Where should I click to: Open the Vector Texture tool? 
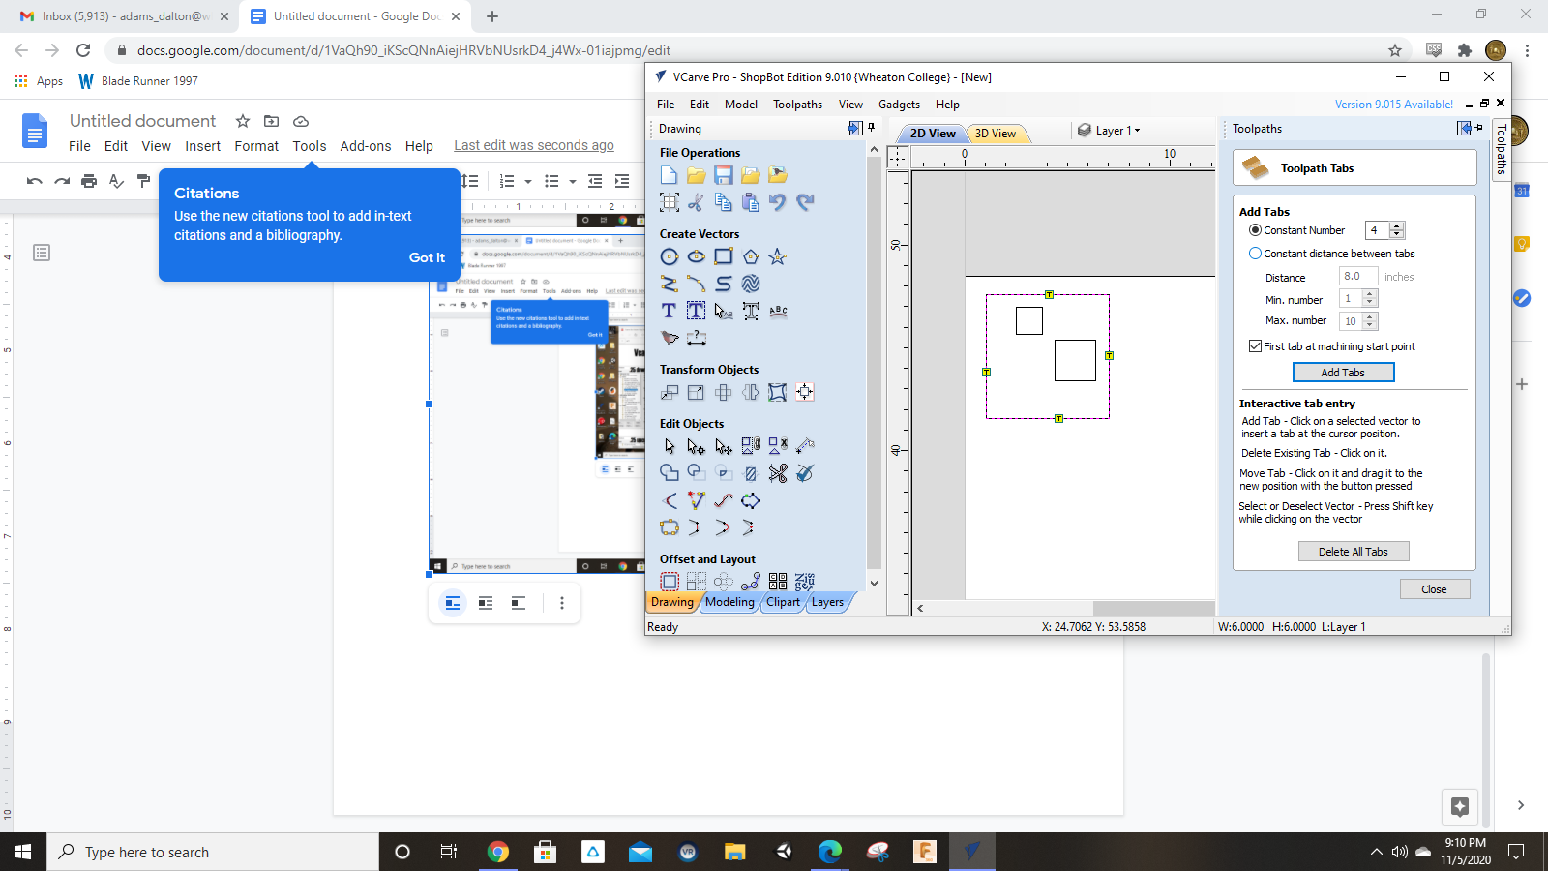point(751,284)
